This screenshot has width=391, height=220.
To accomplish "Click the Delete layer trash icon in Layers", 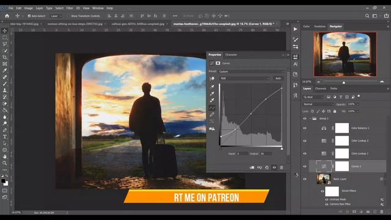I will (381, 212).
